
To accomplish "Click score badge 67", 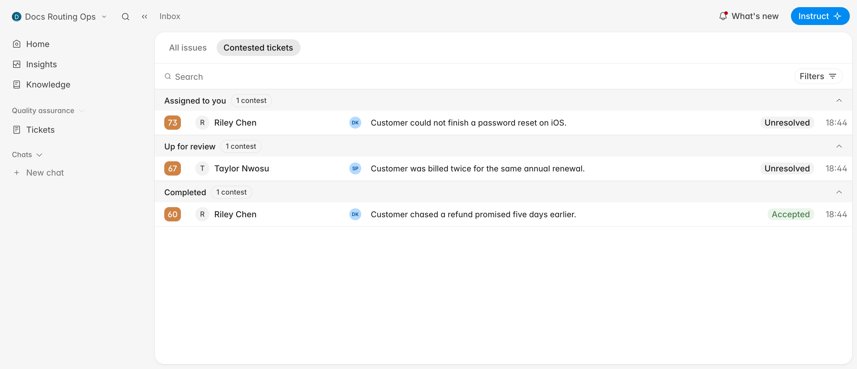I will point(172,168).
